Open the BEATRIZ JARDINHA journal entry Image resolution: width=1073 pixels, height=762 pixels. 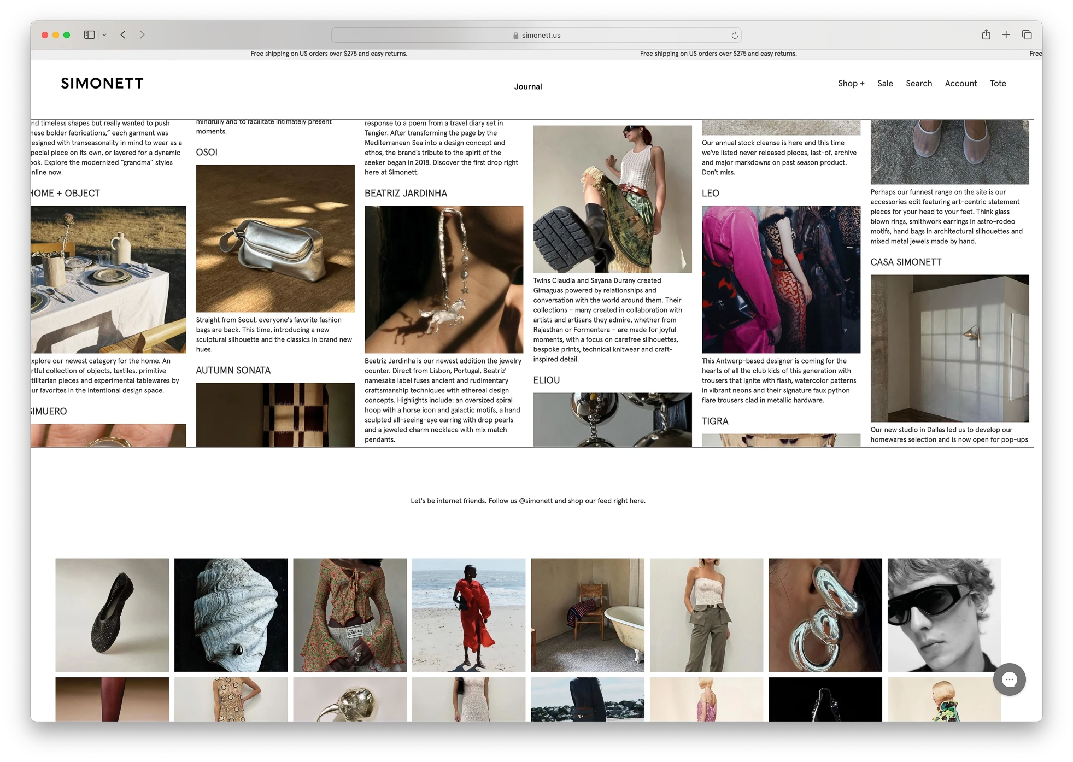(x=406, y=194)
